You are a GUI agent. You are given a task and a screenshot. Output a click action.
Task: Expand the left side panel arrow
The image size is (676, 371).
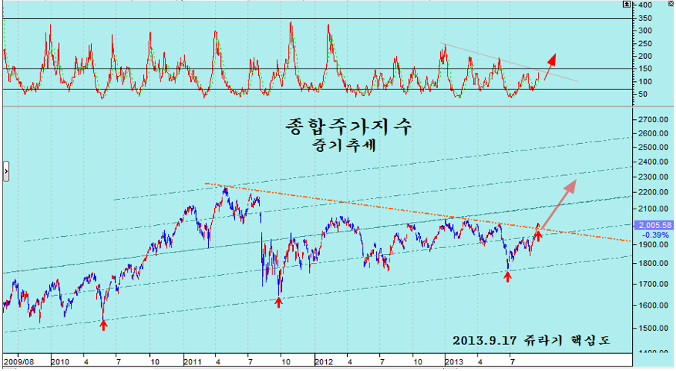[6, 171]
